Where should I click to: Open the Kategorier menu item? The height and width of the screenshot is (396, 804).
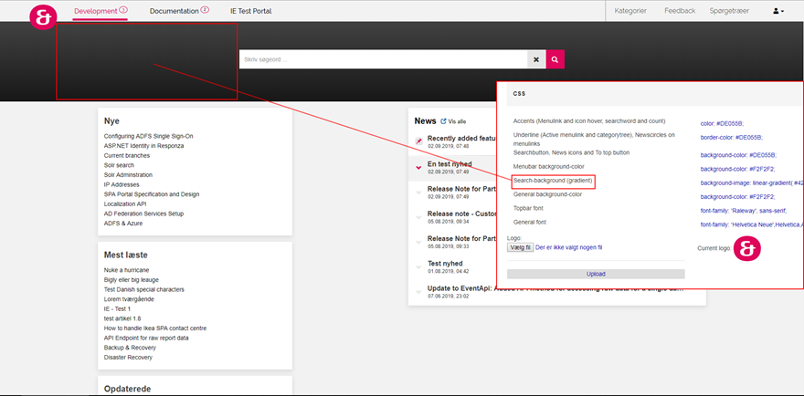(630, 11)
